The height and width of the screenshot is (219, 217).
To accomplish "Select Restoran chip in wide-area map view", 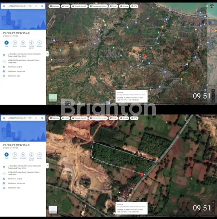I will pos(54,6).
